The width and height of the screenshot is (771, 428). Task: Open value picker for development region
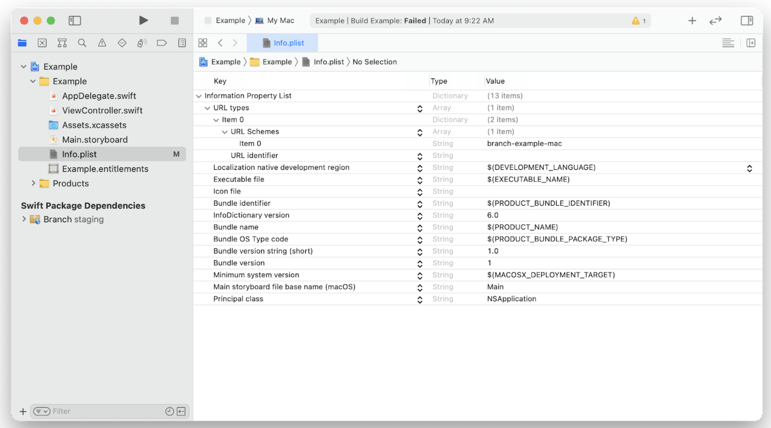click(749, 168)
